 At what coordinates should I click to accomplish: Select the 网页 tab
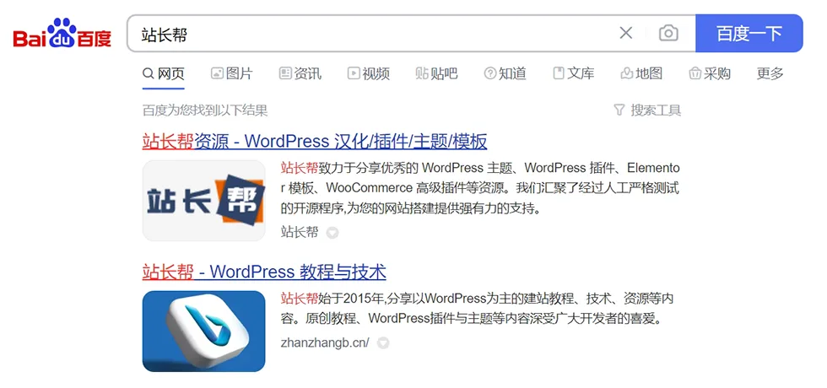tap(164, 73)
